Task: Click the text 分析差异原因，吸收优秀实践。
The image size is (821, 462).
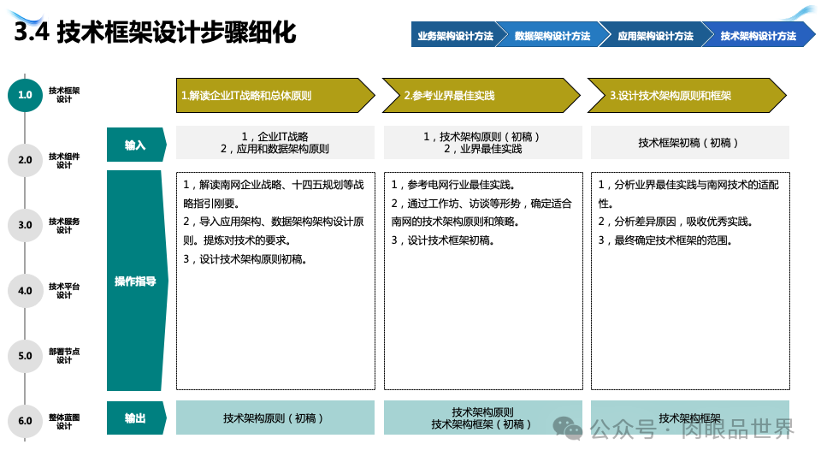Action: click(x=683, y=222)
